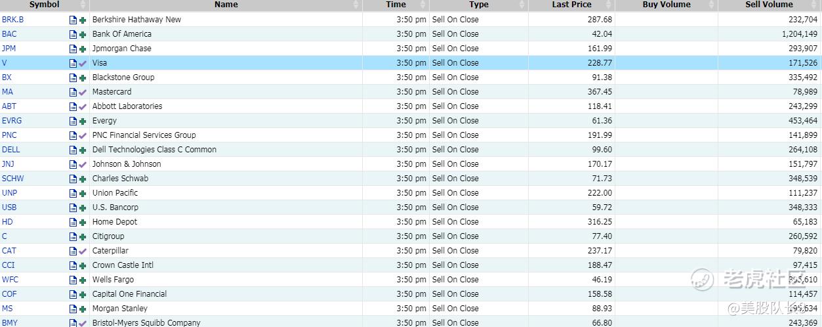Open the document icon for BRK.B
822x327 pixels.
pyautogui.click(x=73, y=20)
